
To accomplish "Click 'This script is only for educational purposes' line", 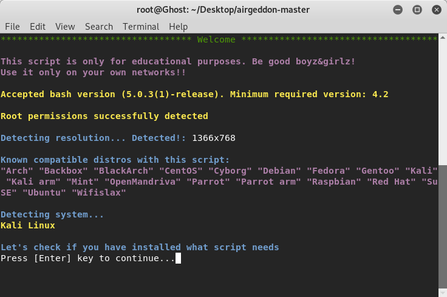I will [x=178, y=61].
